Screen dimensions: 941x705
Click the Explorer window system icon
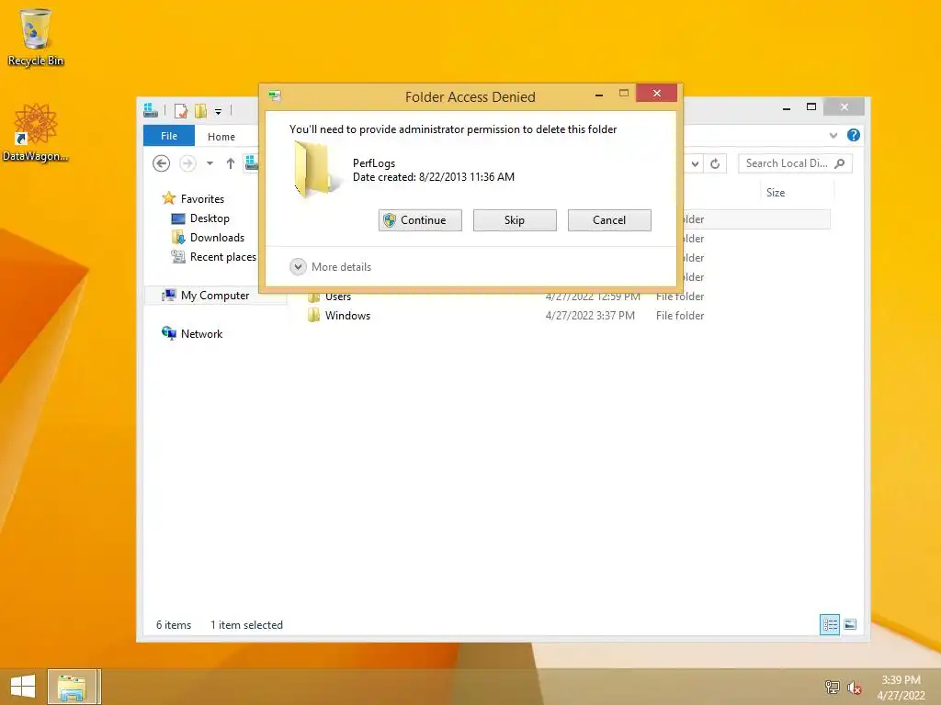click(151, 110)
